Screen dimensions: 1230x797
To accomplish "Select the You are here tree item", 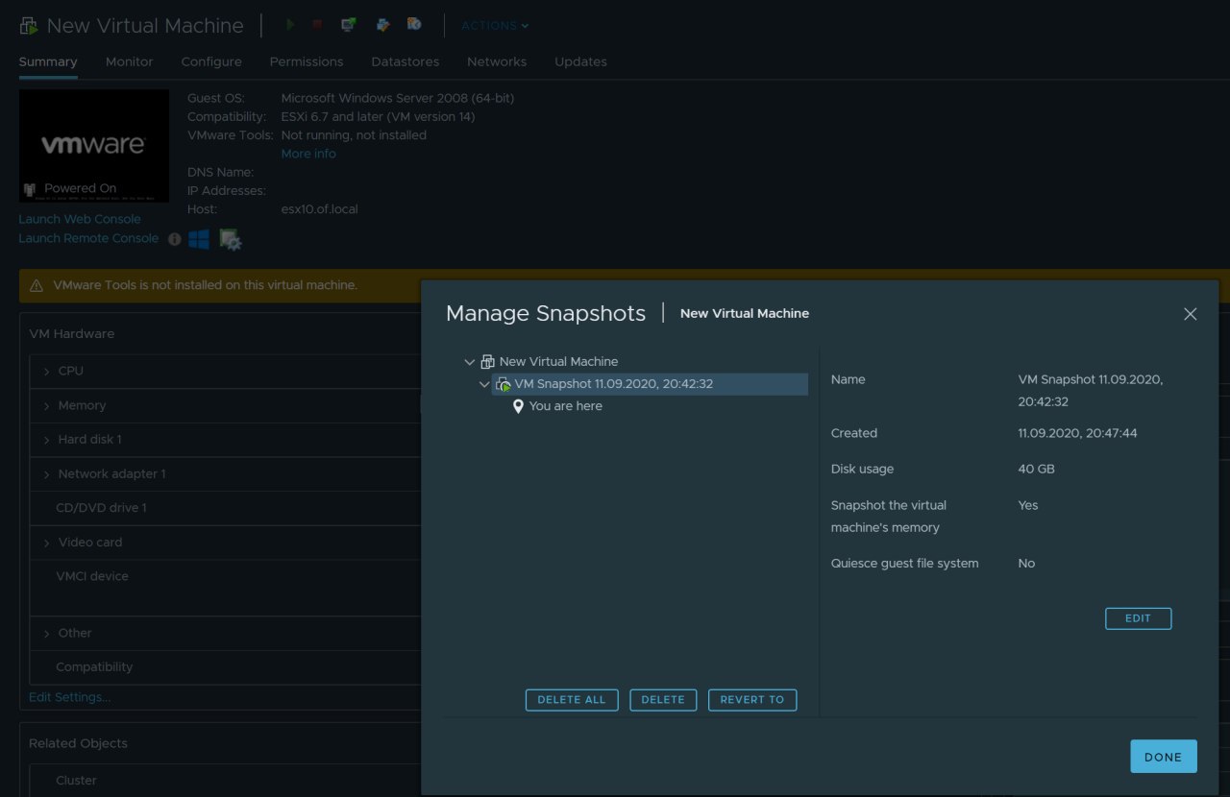I will click(566, 406).
